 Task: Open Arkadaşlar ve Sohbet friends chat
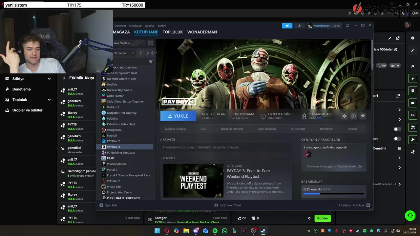tap(354, 205)
